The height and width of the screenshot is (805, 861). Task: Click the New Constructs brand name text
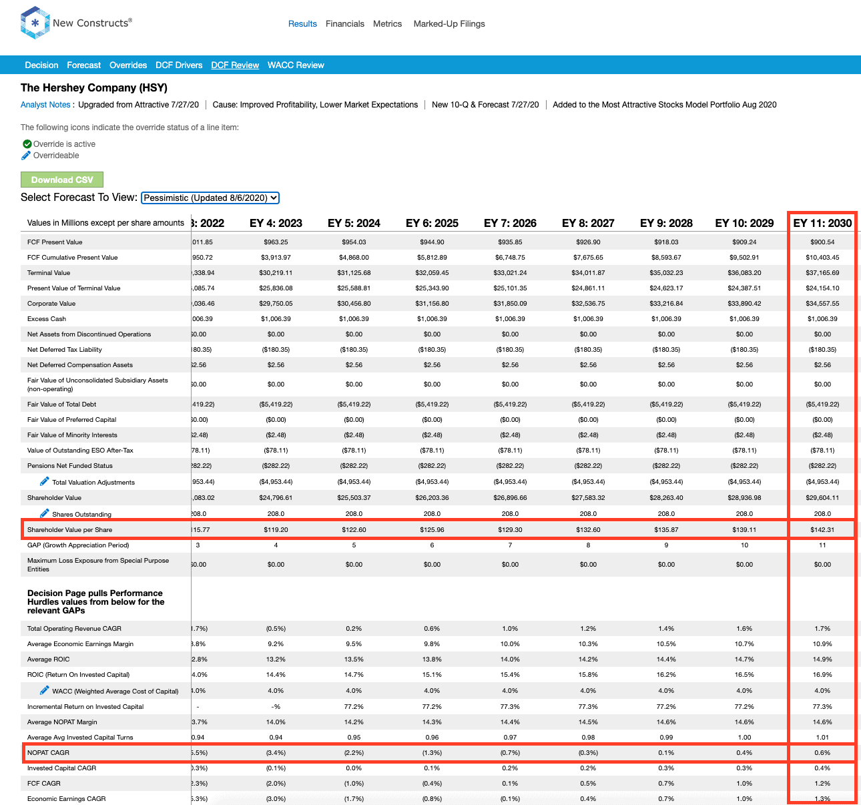(92, 23)
